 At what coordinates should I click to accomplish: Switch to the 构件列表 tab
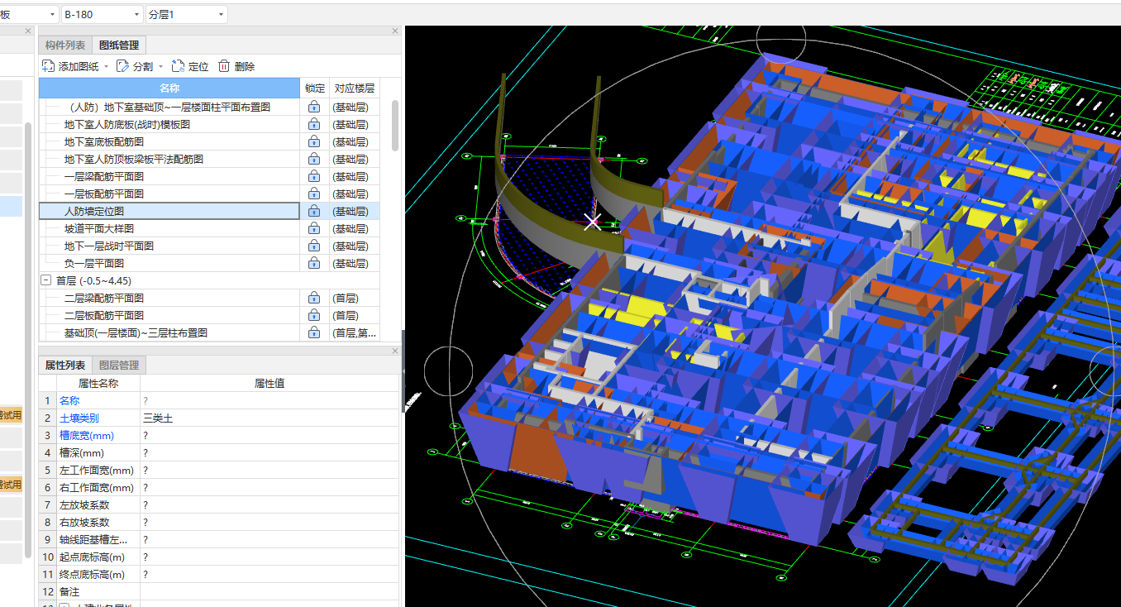click(64, 45)
